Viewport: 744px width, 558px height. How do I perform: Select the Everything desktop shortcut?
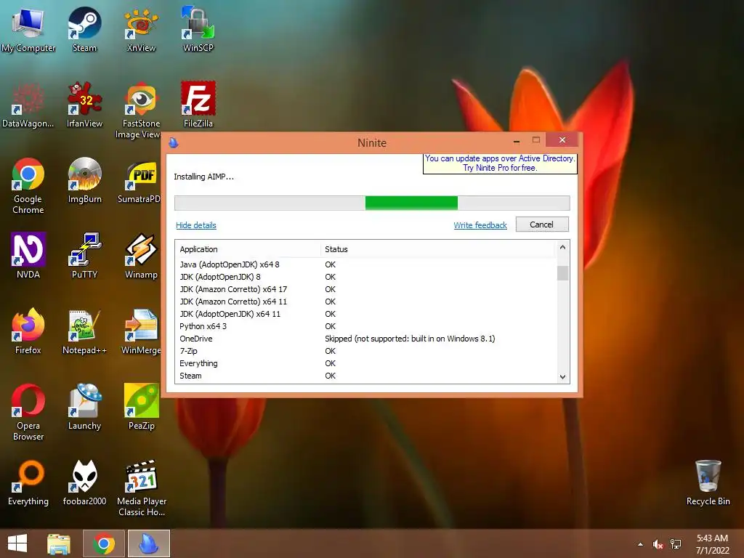(x=28, y=482)
